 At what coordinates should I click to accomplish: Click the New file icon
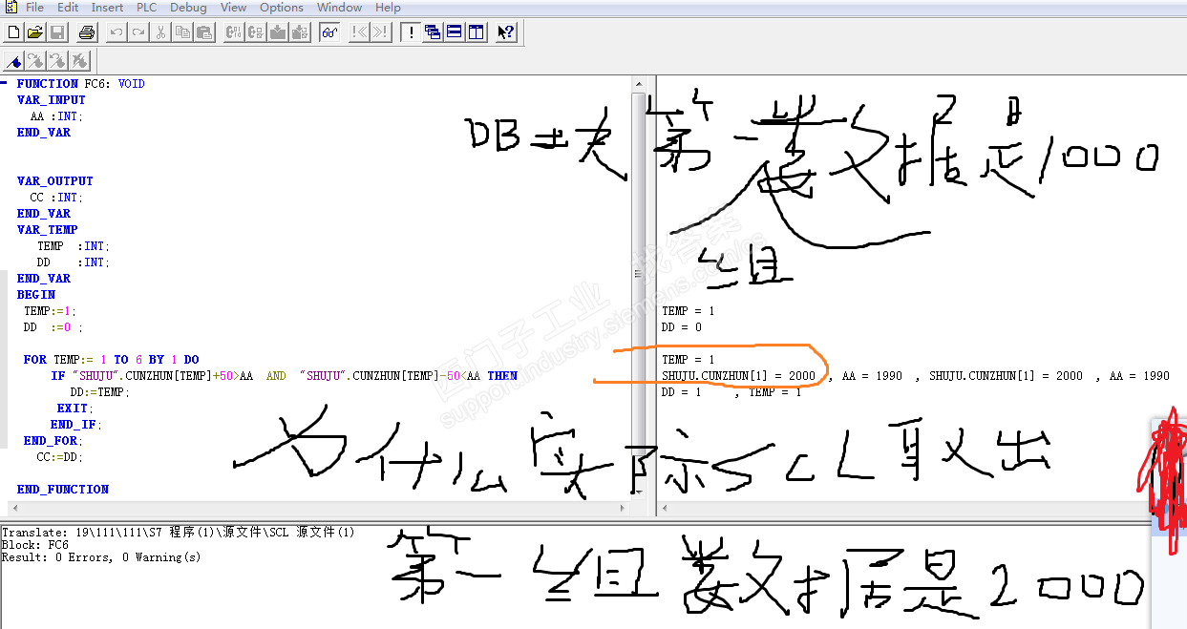coord(13,32)
